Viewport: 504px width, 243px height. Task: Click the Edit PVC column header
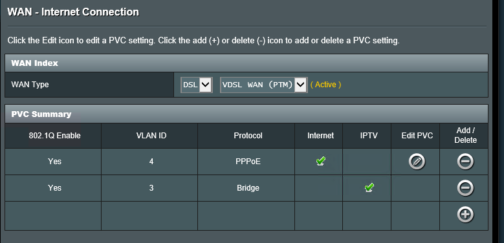pyautogui.click(x=417, y=136)
